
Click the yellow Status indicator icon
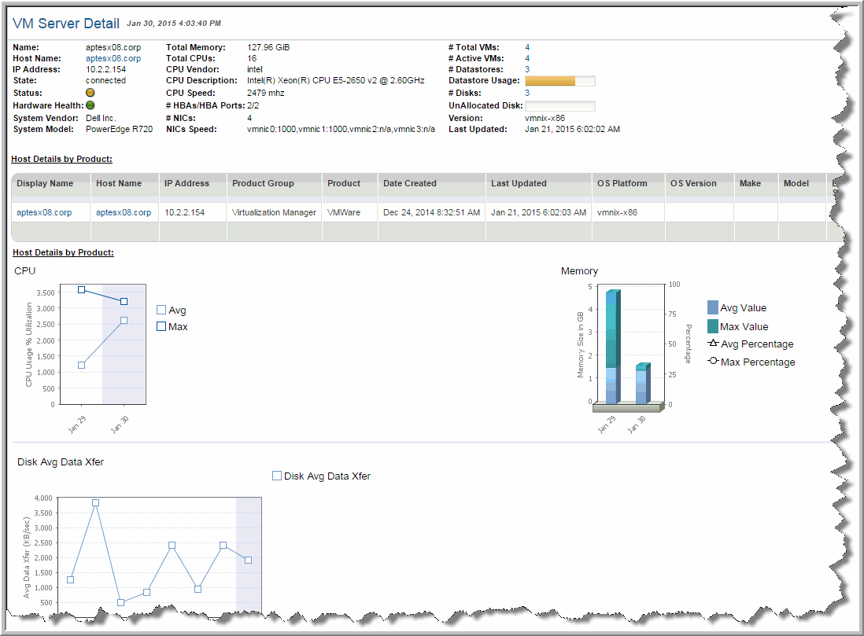pyautogui.click(x=90, y=93)
